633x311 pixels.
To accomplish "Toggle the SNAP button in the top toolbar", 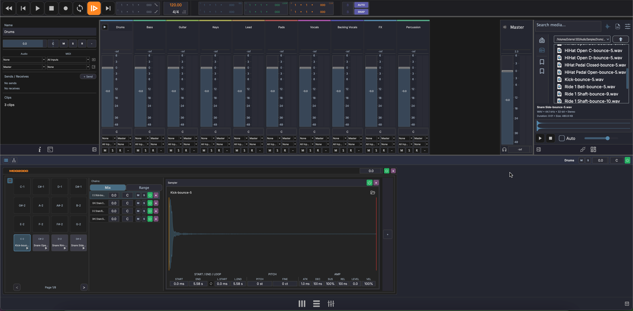I will [361, 12].
